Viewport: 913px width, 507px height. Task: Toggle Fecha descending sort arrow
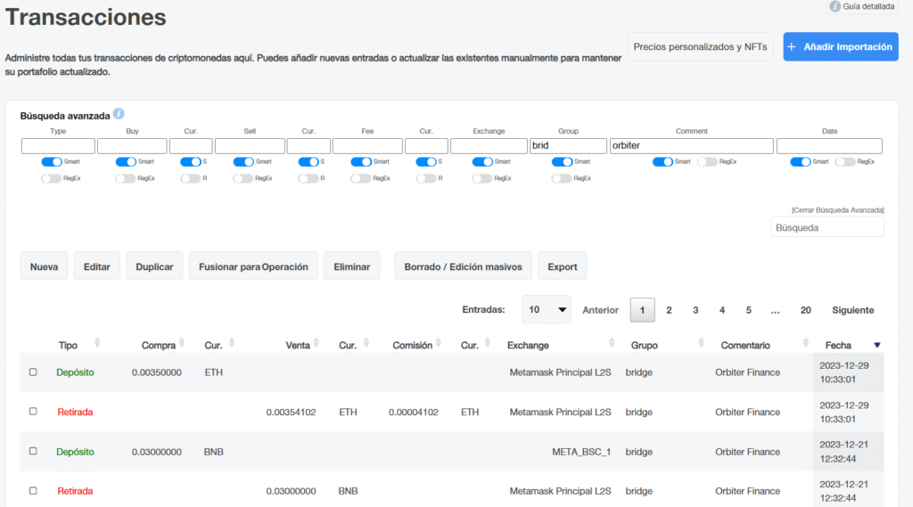[x=877, y=345]
